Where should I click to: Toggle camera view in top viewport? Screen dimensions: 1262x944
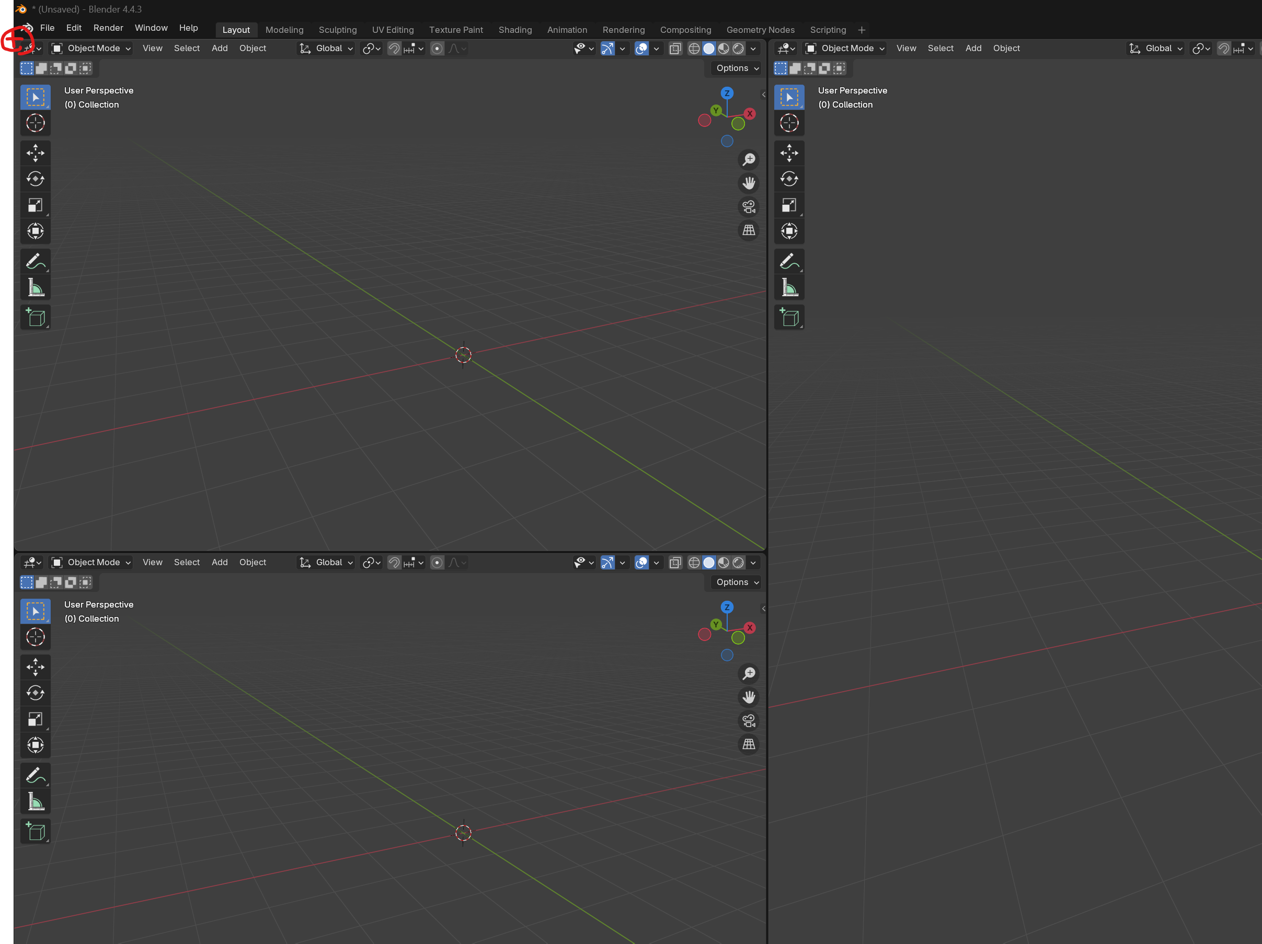point(749,206)
